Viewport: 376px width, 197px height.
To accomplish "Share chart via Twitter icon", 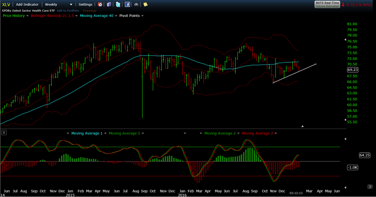I will [x=118, y=4].
